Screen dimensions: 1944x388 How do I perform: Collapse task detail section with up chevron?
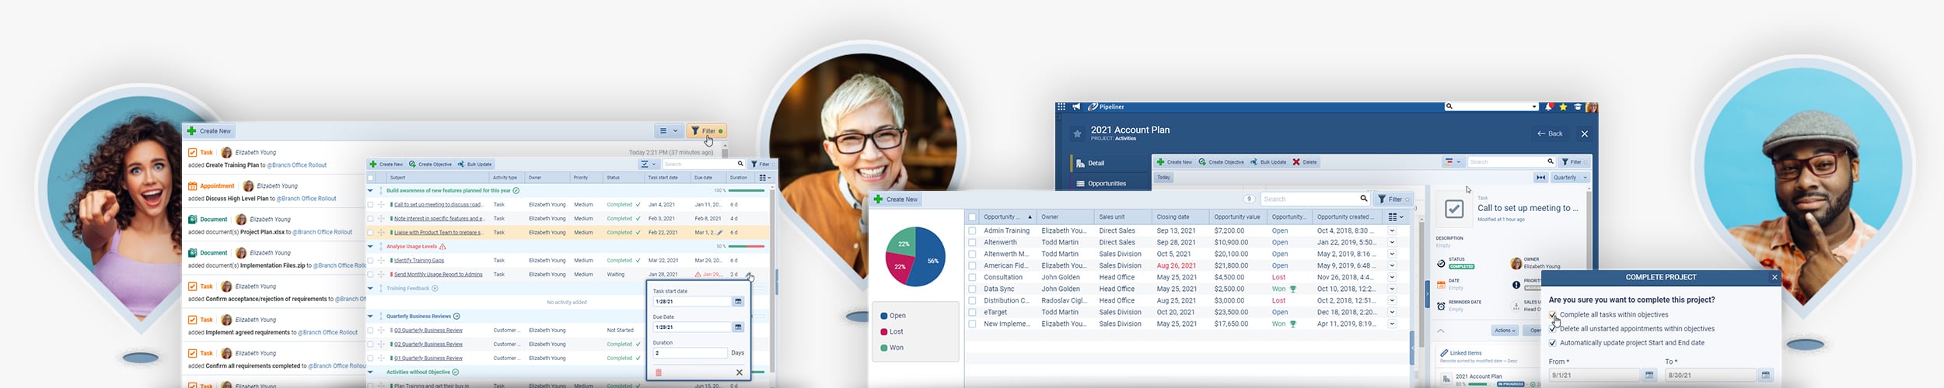1441,331
